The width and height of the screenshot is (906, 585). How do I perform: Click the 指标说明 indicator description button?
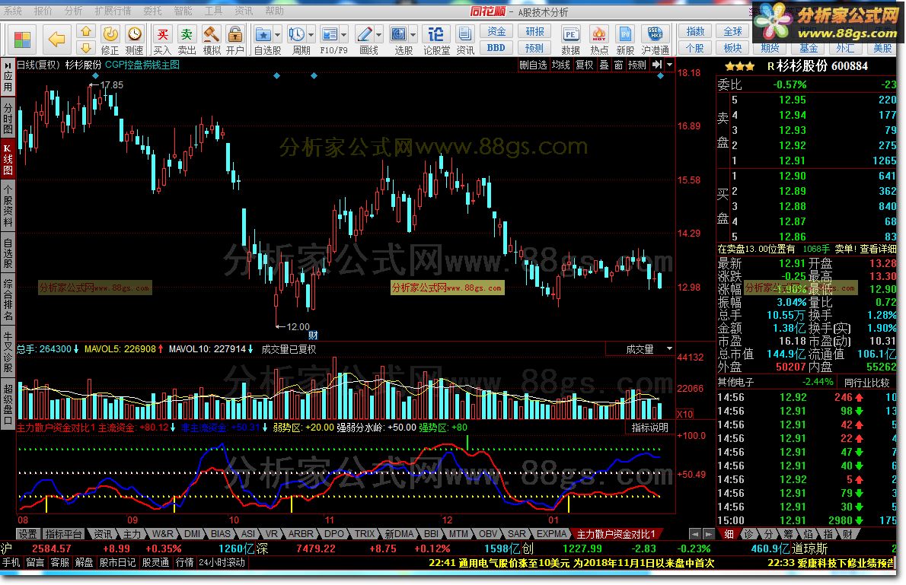tap(649, 428)
